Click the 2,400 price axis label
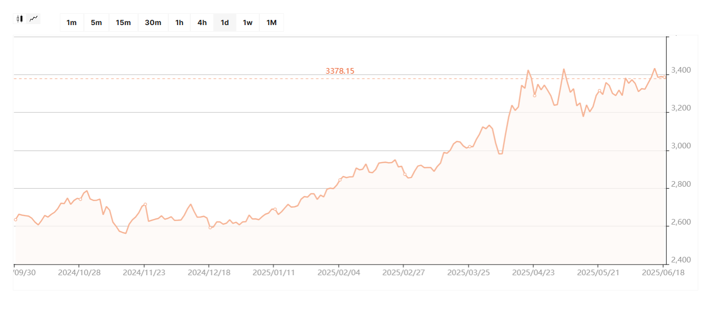This screenshot has height=309, width=709. pyautogui.click(x=681, y=260)
